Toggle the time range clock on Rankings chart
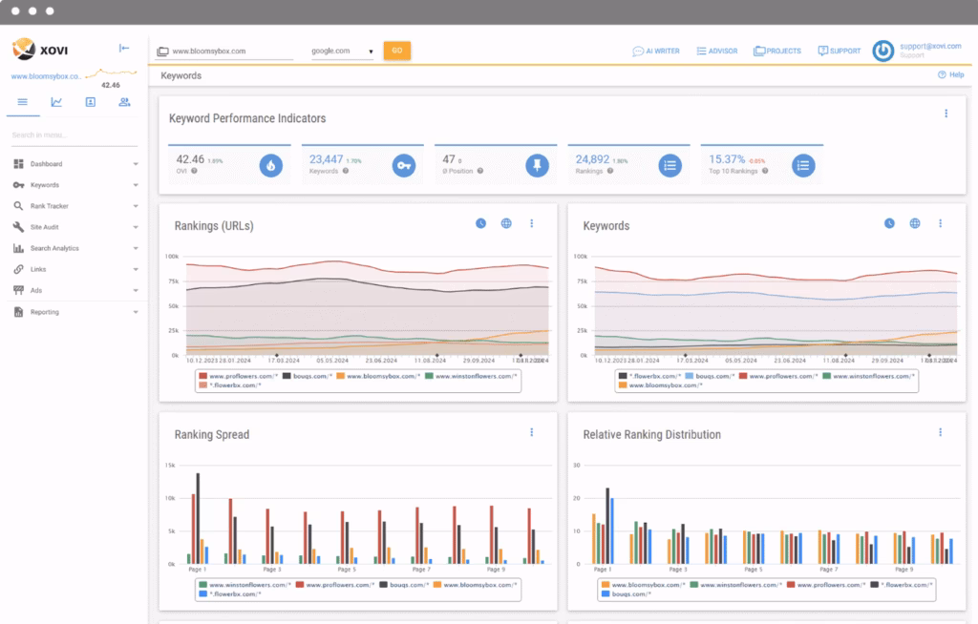The height and width of the screenshot is (624, 978). (x=479, y=223)
